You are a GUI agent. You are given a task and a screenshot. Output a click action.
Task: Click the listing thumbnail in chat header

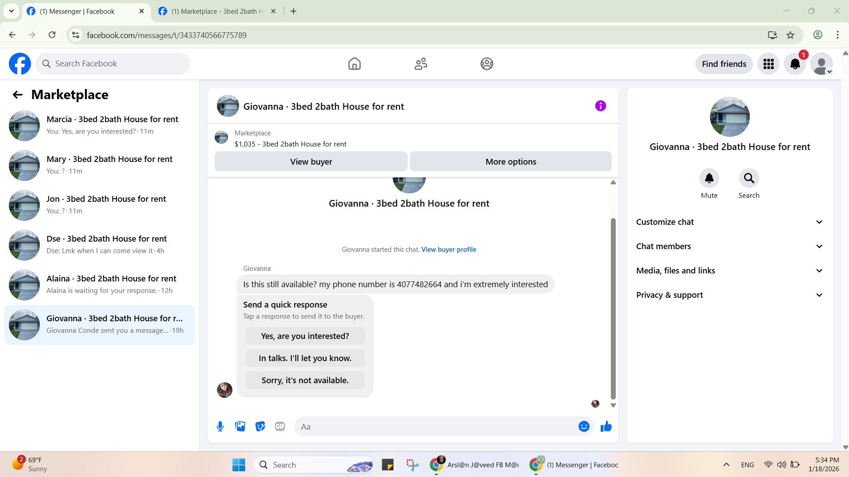pyautogui.click(x=228, y=106)
